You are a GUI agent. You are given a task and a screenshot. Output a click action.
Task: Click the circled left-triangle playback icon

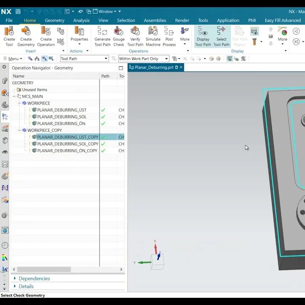click(296, 31)
